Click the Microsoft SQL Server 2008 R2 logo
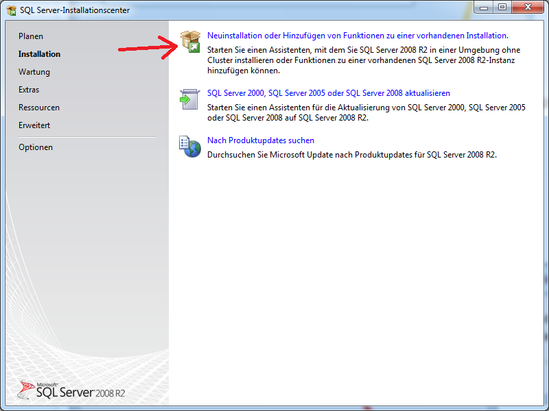This screenshot has width=549, height=411. [x=72, y=390]
